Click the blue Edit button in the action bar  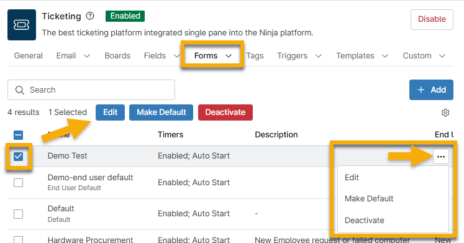[110, 112]
